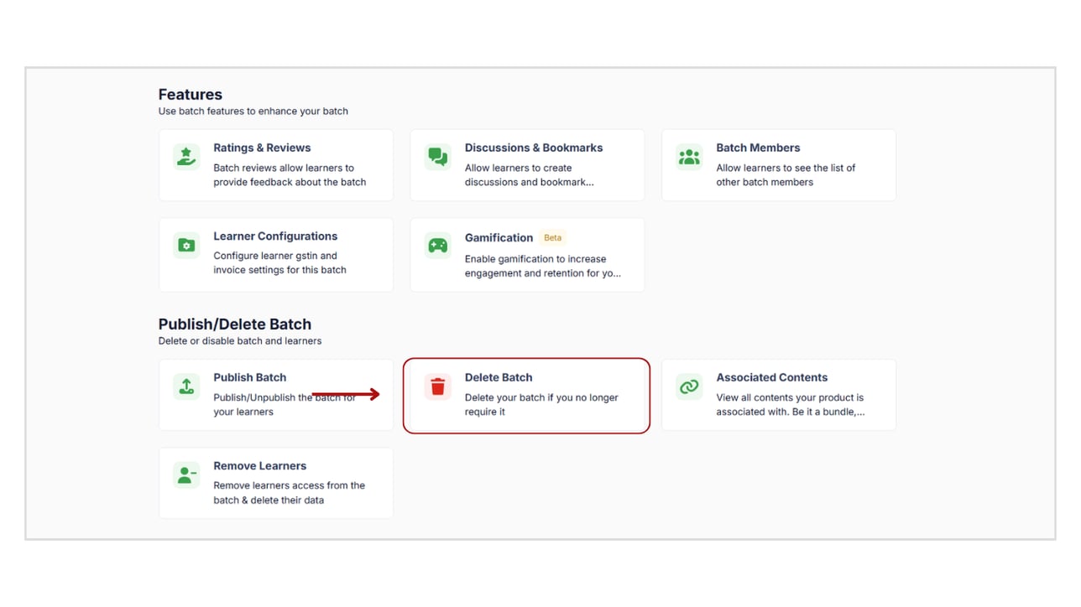Select the Delete Batch title

click(x=499, y=377)
